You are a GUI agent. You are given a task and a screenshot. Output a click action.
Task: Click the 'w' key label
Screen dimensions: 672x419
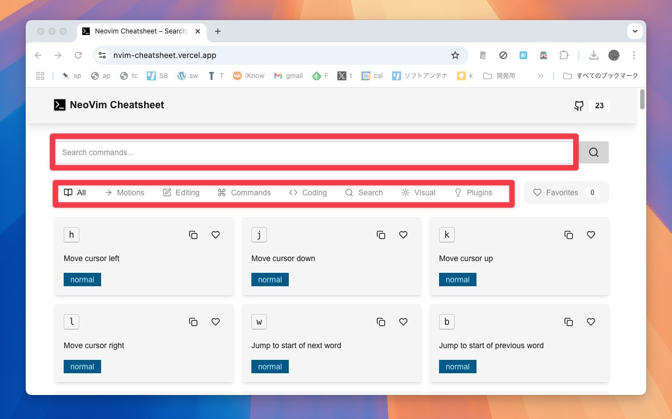(259, 322)
